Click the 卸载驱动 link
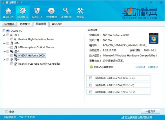Viewport: 165px width, 120px height. coord(153,67)
